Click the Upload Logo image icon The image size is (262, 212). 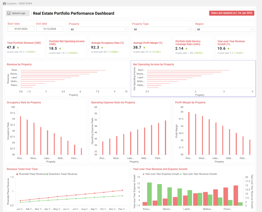pyautogui.click(x=9, y=13)
